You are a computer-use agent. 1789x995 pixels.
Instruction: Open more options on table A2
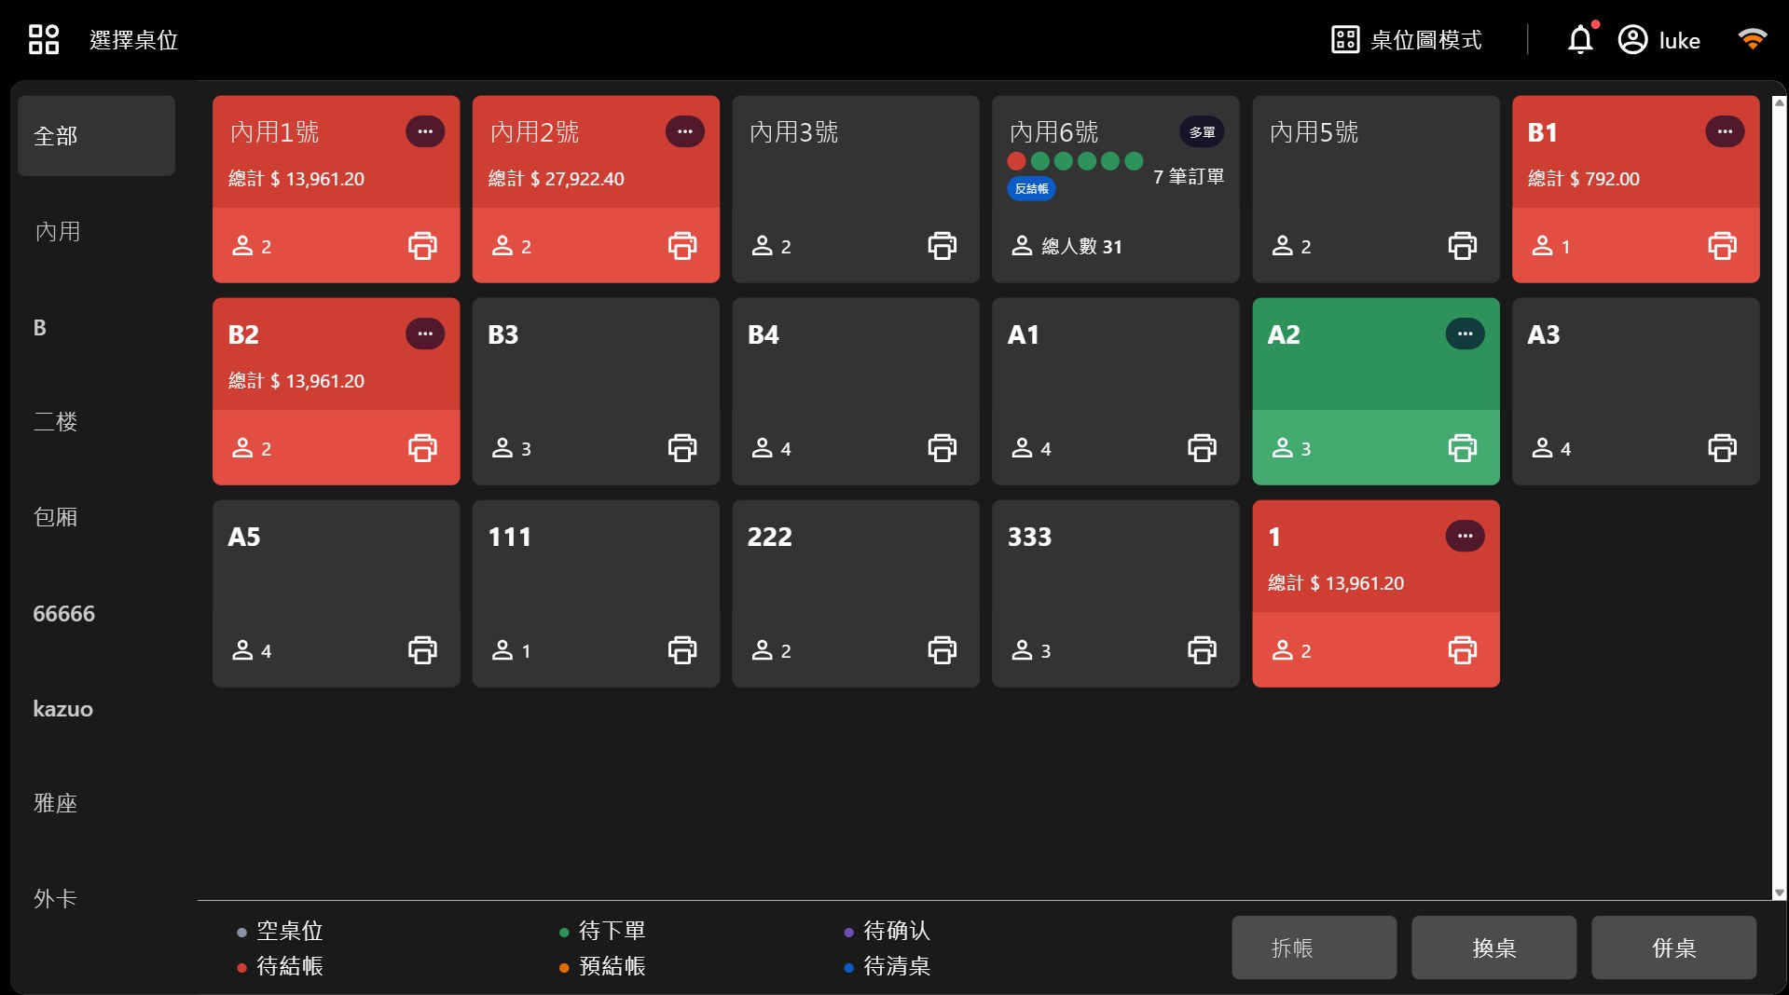pyautogui.click(x=1466, y=334)
